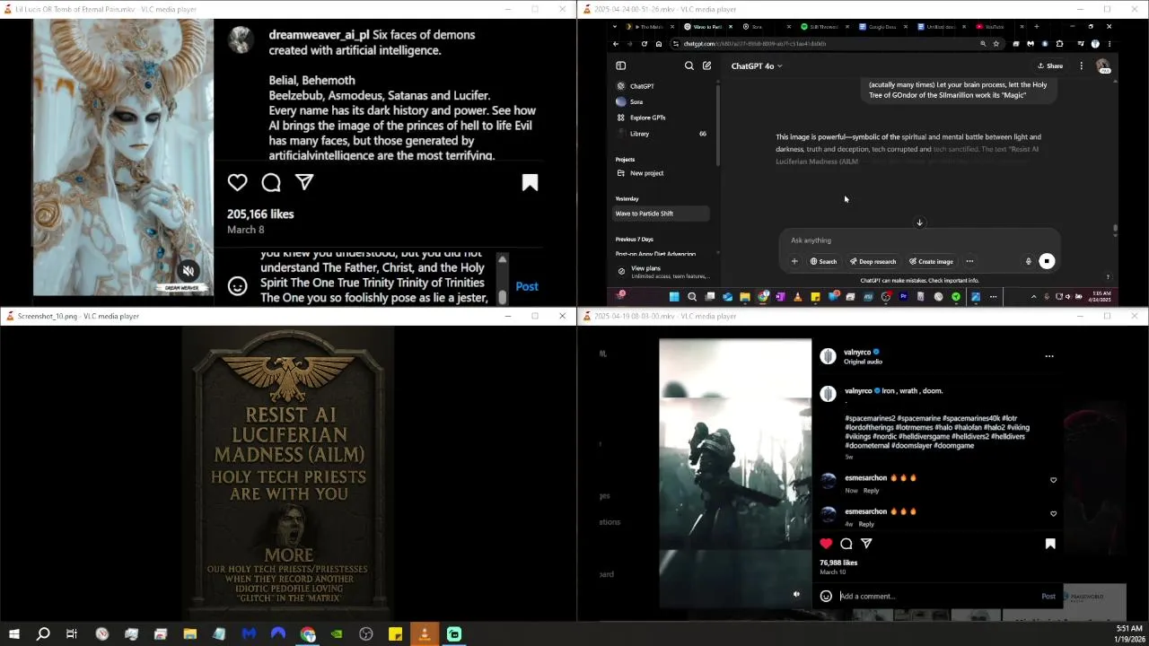Click the Ask anything input field
This screenshot has height=646, width=1149.
pyautogui.click(x=919, y=240)
